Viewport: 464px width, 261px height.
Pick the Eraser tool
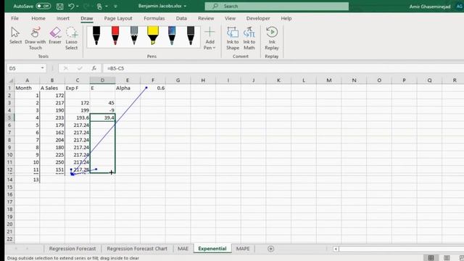(x=55, y=36)
